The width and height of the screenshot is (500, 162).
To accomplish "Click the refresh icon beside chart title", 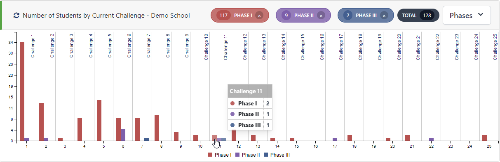I will click(x=16, y=16).
